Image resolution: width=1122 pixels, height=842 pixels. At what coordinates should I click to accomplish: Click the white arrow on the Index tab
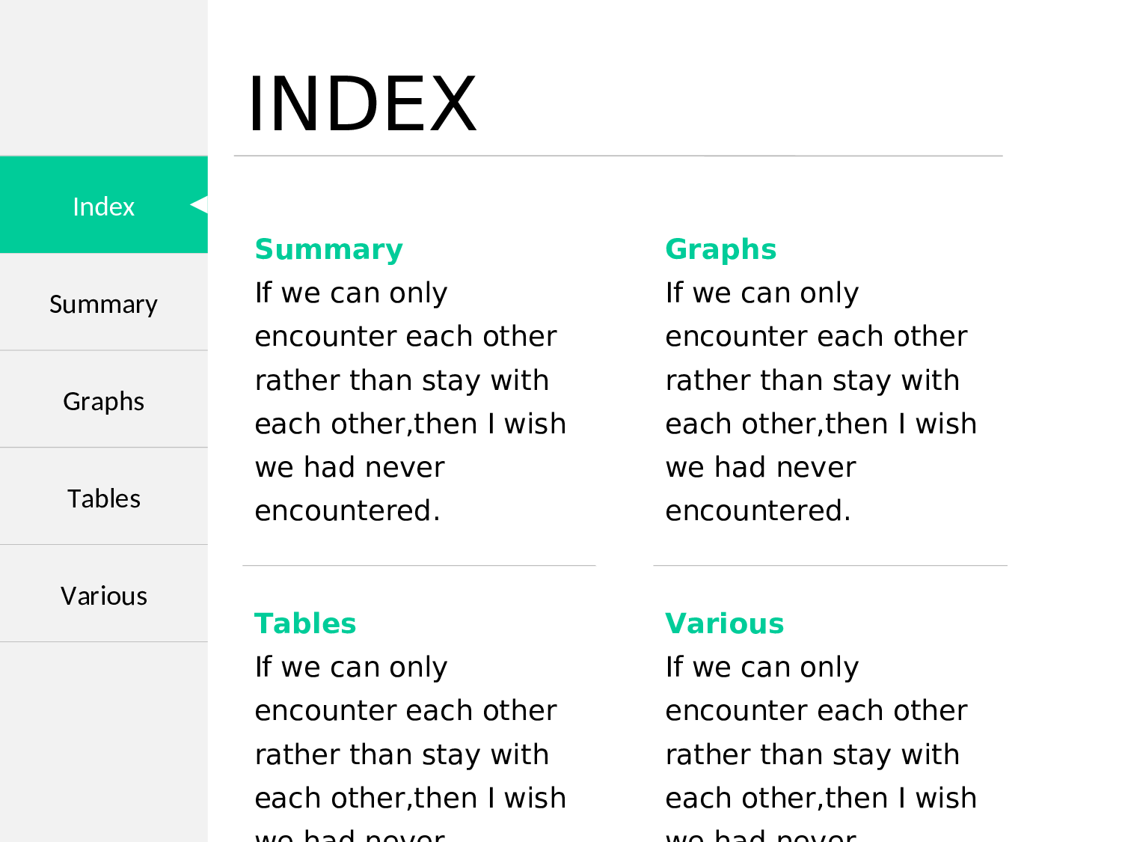click(x=198, y=204)
